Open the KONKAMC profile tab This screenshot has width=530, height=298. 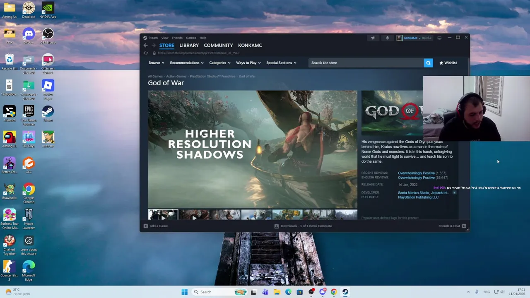[250, 46]
